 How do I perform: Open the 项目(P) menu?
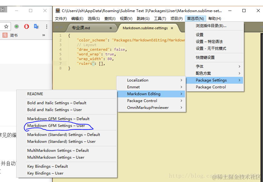176,19
